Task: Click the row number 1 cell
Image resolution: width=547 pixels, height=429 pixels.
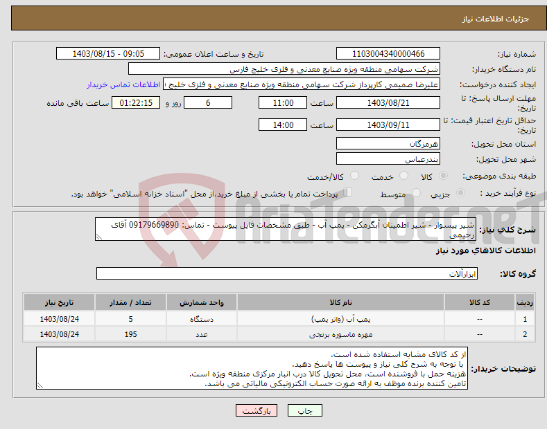Action: point(525,319)
